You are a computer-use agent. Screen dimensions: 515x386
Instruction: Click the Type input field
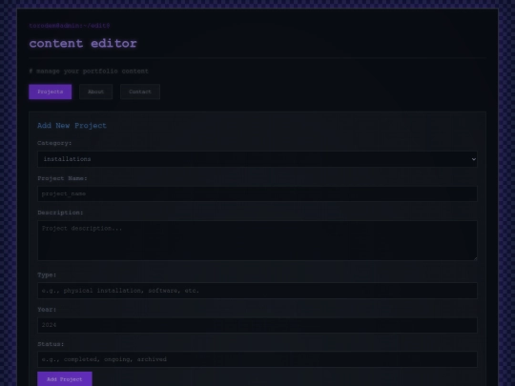[257, 291]
